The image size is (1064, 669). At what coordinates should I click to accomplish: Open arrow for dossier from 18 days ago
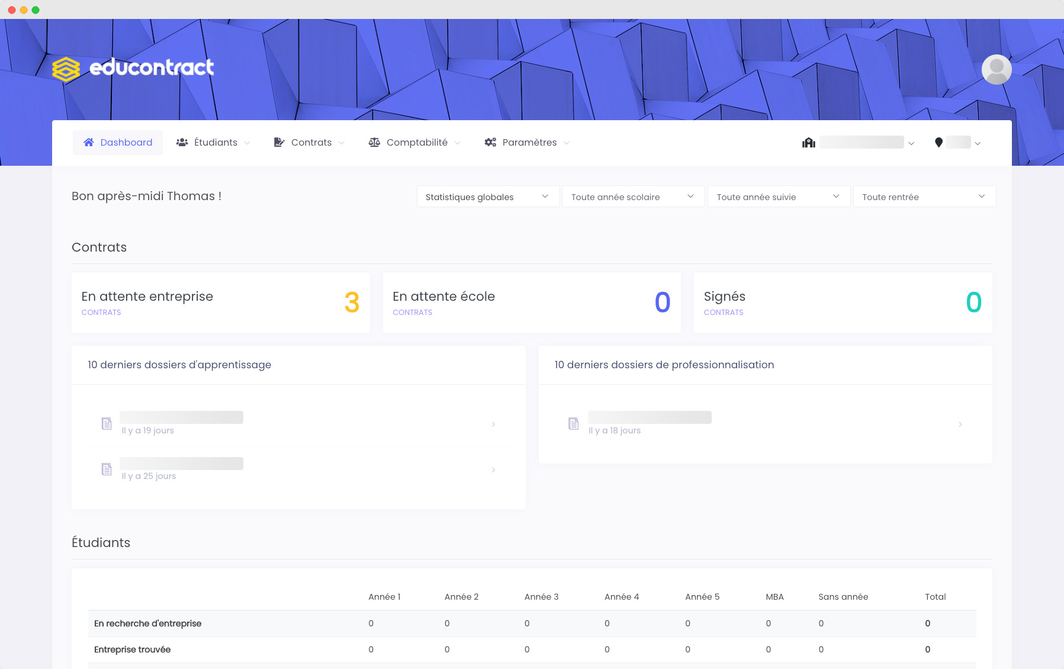tap(960, 424)
